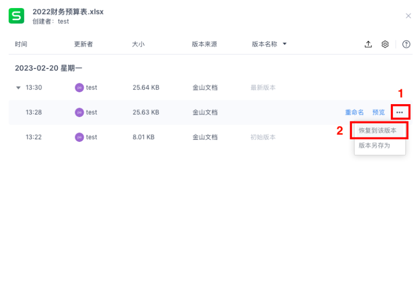Close the version history dialog
420x300 pixels.
point(408,16)
